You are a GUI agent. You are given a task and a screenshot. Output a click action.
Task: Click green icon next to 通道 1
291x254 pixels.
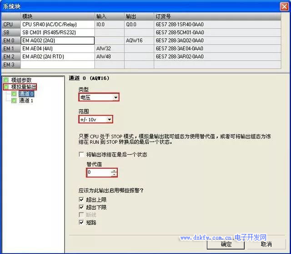click(14, 101)
